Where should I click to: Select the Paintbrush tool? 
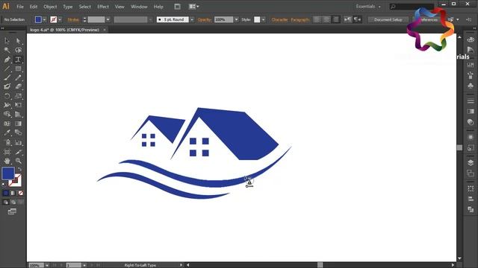[7, 77]
